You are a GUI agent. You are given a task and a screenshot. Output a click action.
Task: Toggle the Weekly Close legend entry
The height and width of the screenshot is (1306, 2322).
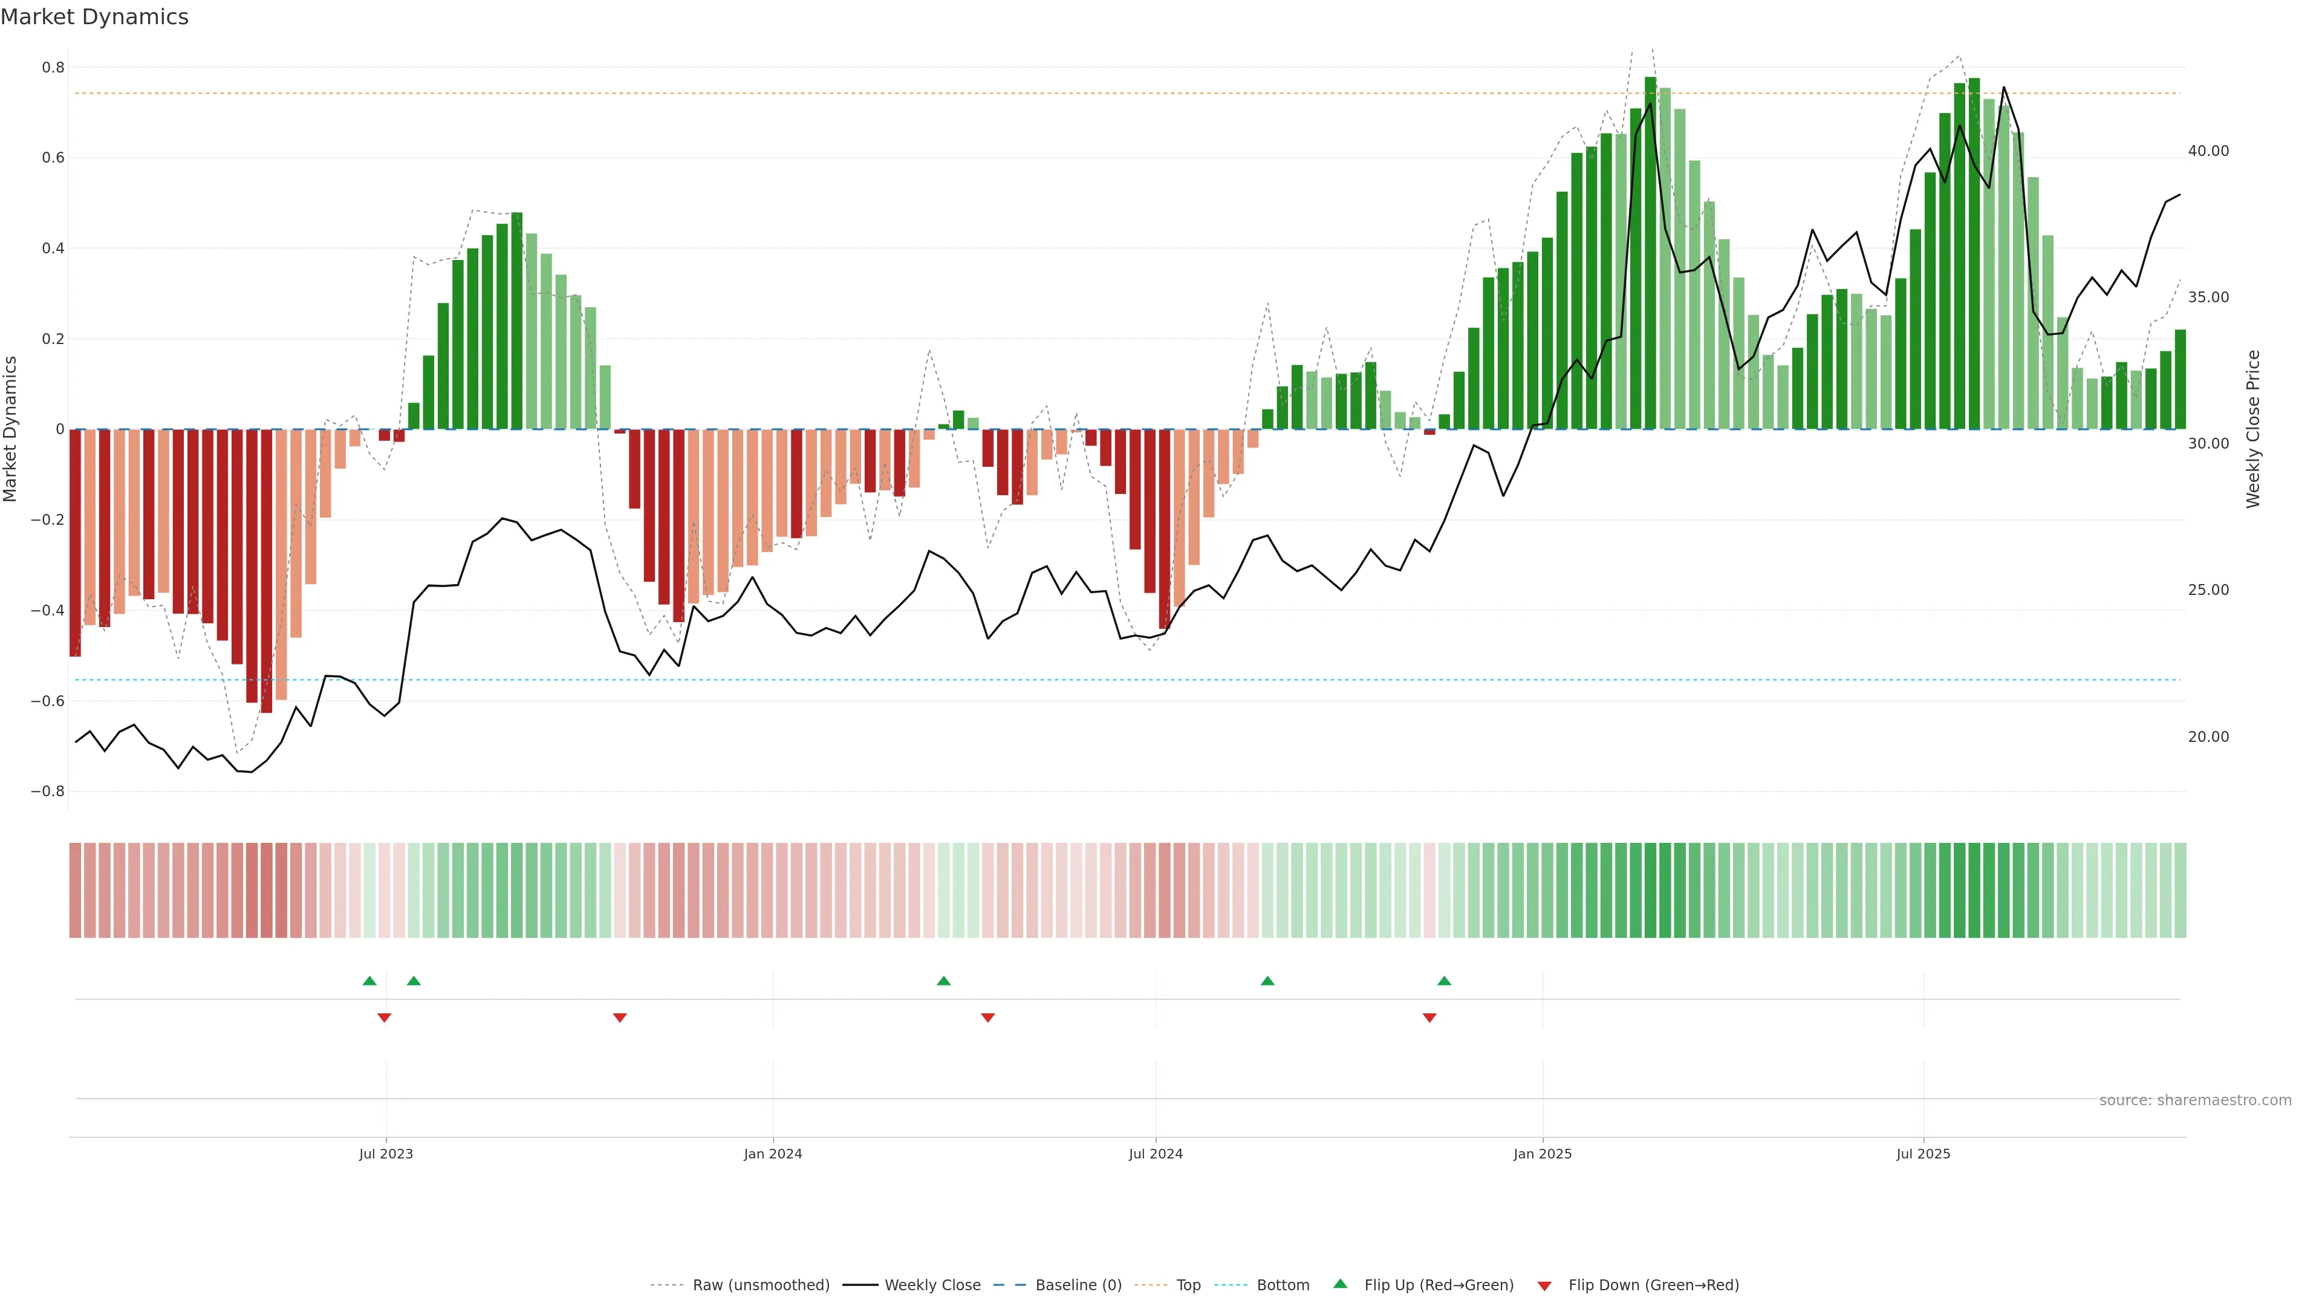[932, 1285]
